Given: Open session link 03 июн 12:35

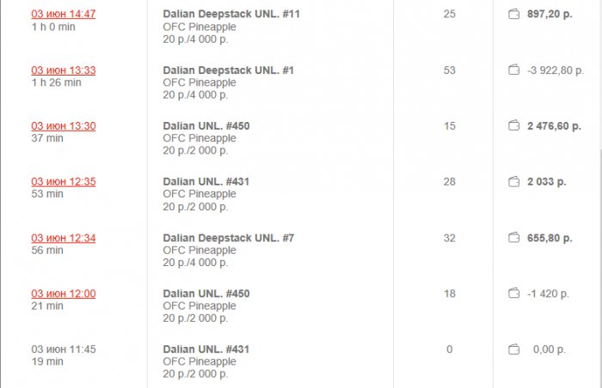Looking at the screenshot, I should click(64, 182).
